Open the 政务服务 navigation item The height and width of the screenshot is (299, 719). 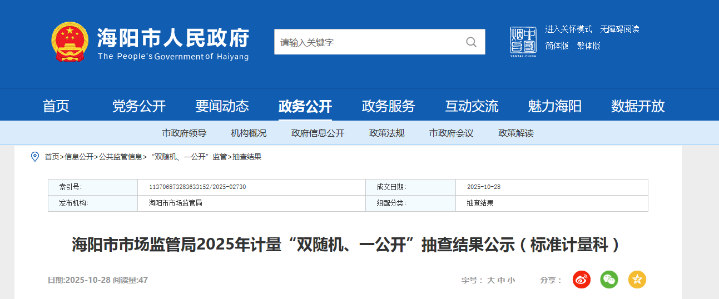[389, 106]
